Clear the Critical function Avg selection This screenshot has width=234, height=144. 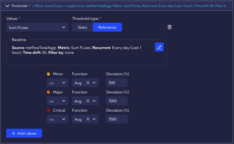[x=88, y=119]
